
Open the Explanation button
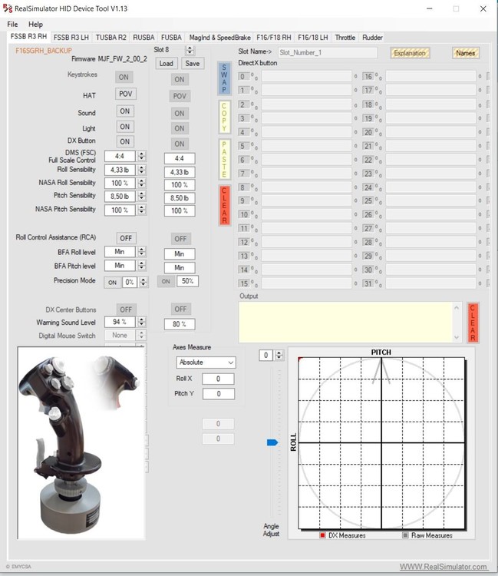click(410, 53)
